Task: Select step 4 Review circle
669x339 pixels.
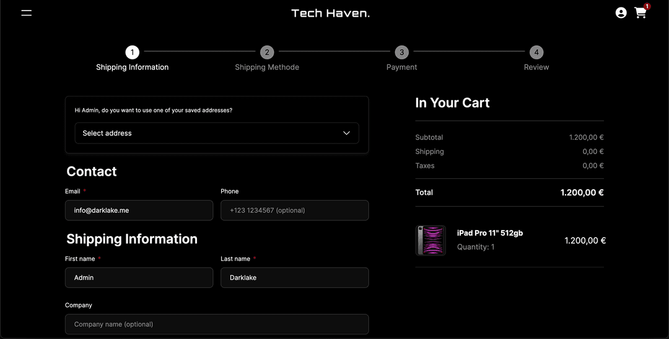Action: [x=536, y=53]
